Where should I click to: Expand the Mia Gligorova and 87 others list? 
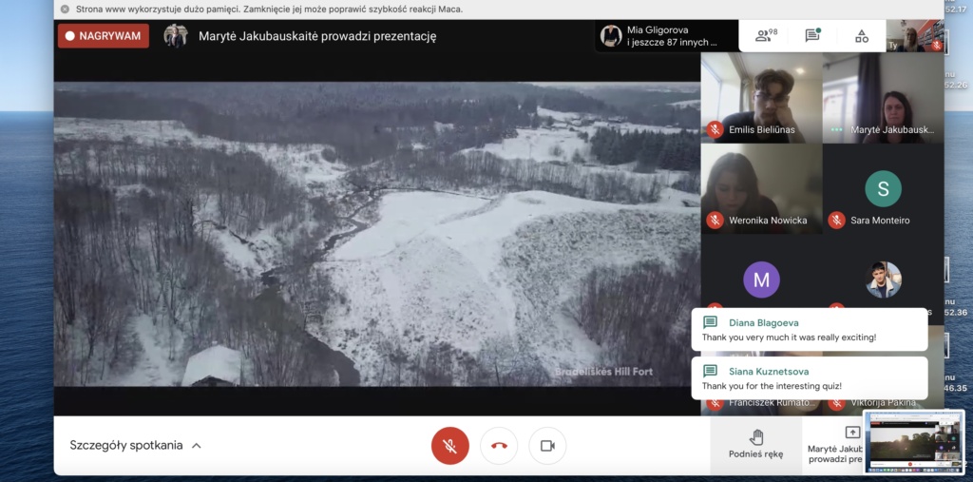665,36
